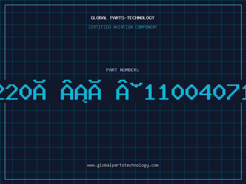Open the www.globalpartstechnology.com link
The width and height of the screenshot is (246, 184).
click(123, 165)
